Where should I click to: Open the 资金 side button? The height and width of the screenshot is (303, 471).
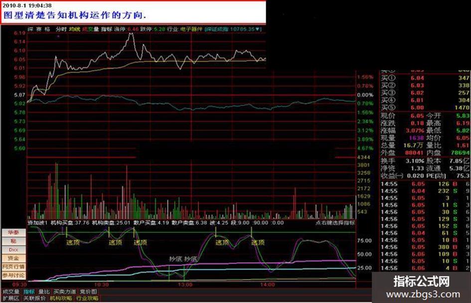[x=13, y=258]
